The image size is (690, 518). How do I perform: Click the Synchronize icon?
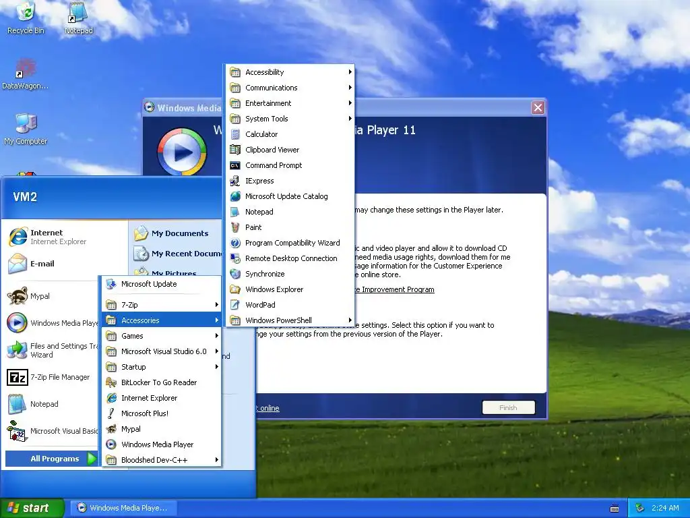235,274
